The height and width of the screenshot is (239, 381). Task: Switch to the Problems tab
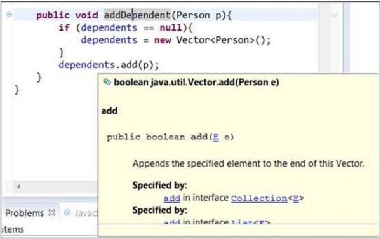pyautogui.click(x=24, y=213)
